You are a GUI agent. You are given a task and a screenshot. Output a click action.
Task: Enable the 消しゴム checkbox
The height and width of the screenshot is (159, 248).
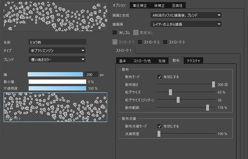tap(114, 33)
